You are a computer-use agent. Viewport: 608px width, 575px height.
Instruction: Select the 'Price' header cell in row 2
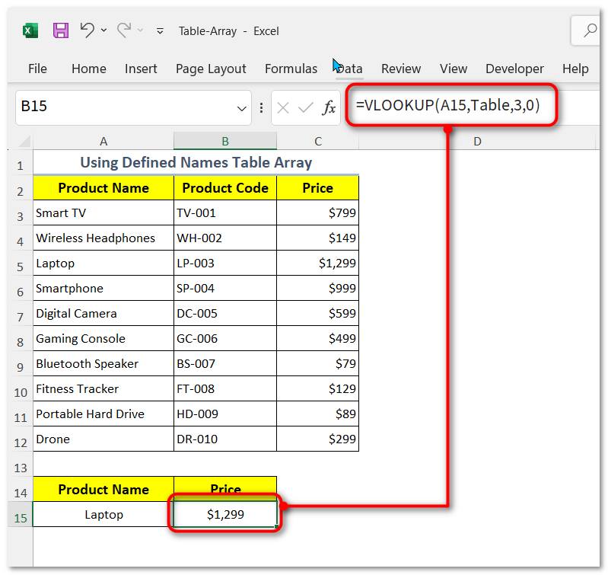[317, 188]
